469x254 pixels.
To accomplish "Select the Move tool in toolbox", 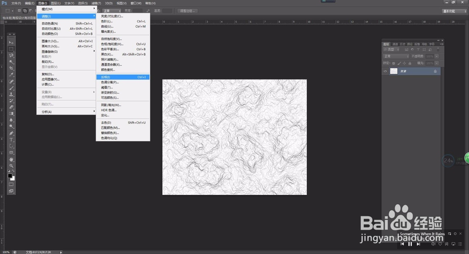I will click(11, 43).
